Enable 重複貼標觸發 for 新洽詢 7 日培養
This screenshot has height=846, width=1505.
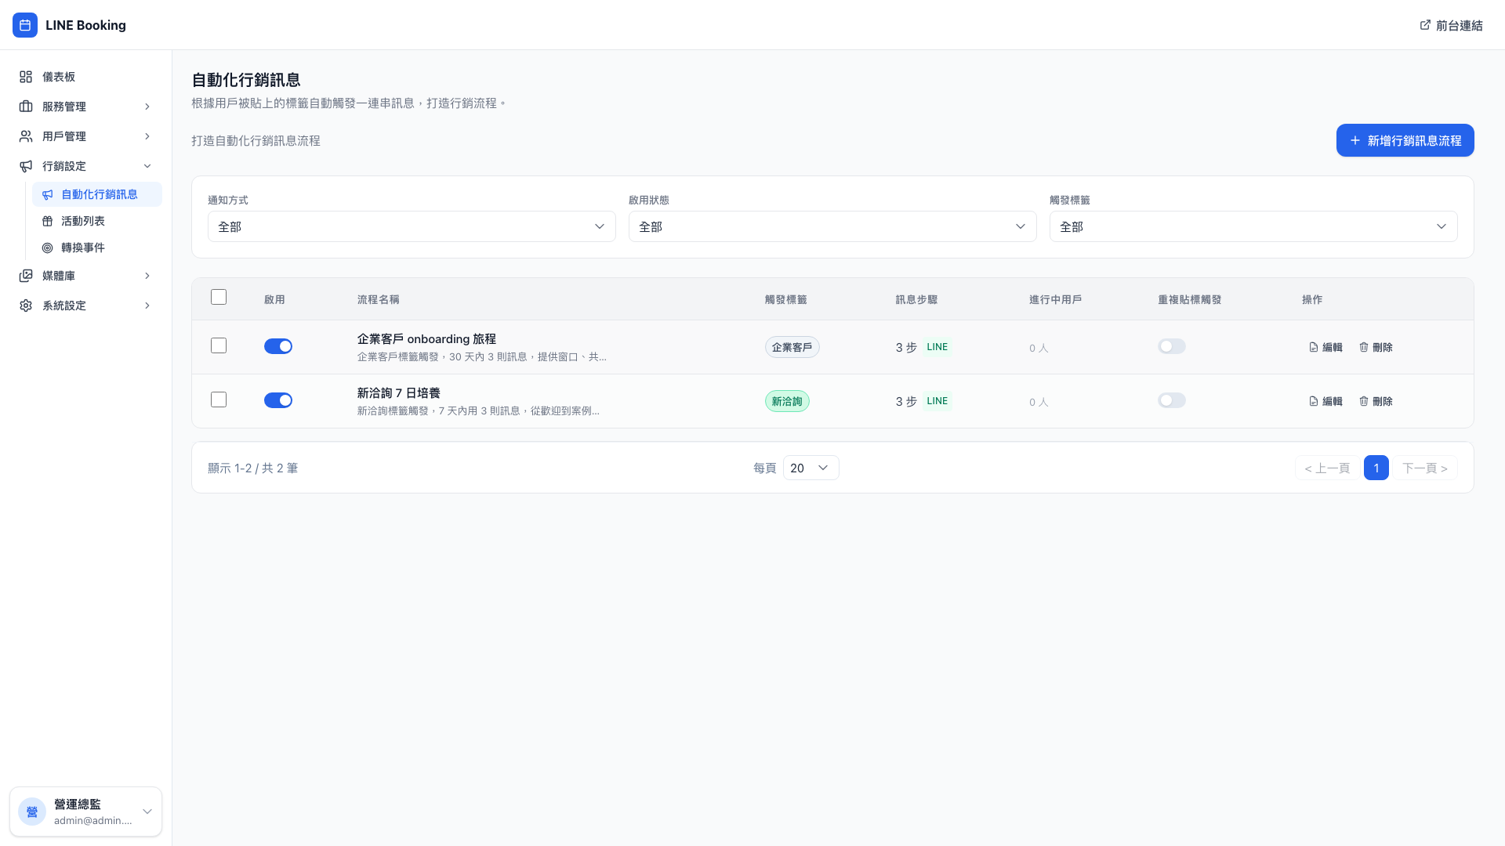tap(1172, 400)
